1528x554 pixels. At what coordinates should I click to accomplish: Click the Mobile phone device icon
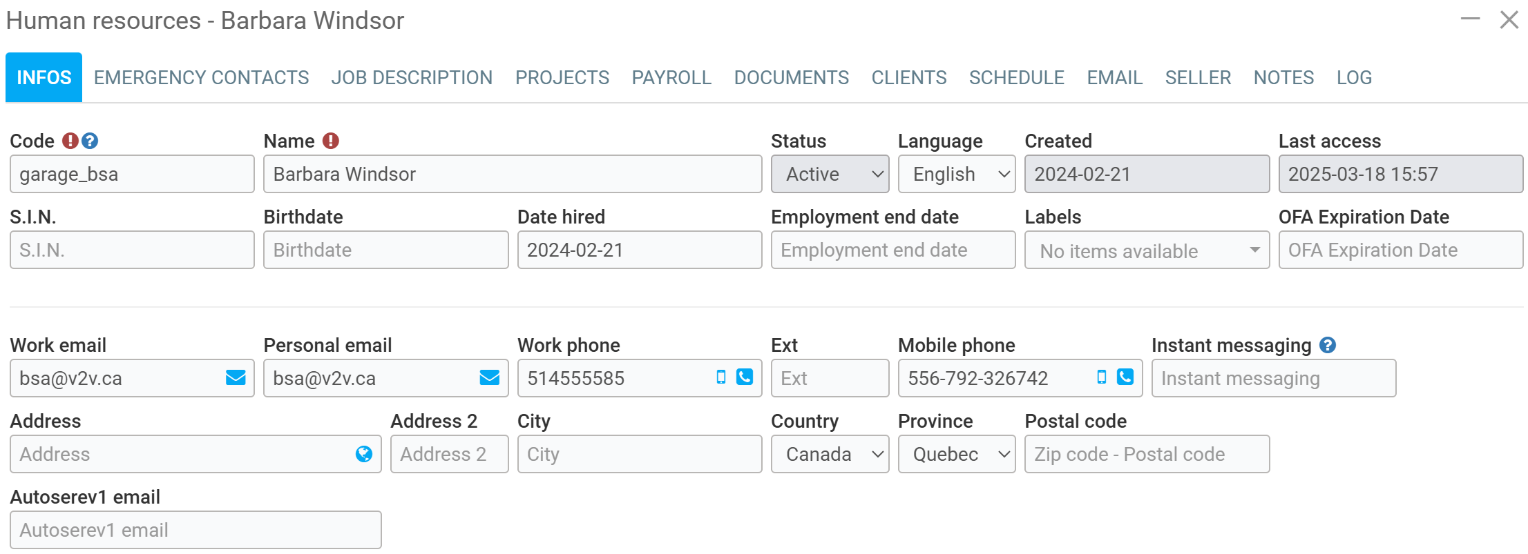1102,377
